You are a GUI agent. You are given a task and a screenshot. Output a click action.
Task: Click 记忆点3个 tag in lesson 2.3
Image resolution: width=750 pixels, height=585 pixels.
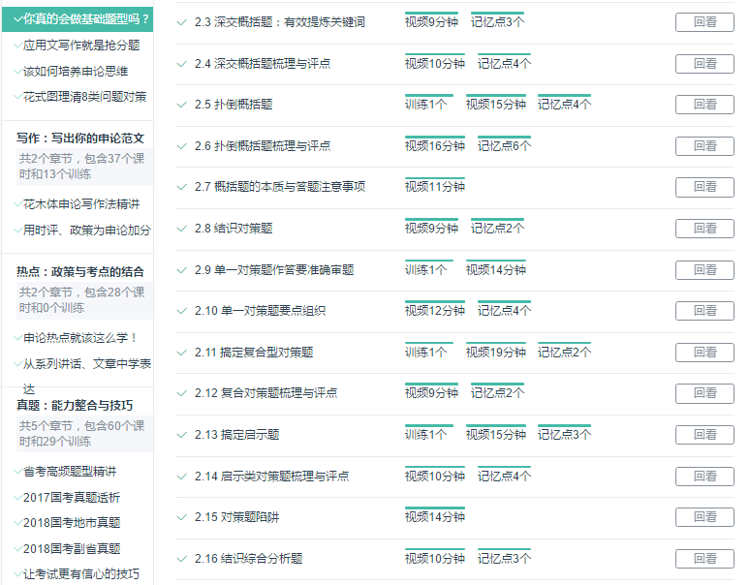click(497, 21)
